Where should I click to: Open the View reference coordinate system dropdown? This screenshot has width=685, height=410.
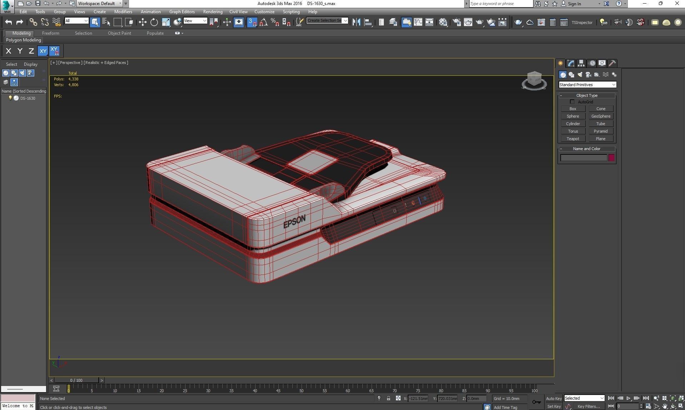(x=195, y=21)
